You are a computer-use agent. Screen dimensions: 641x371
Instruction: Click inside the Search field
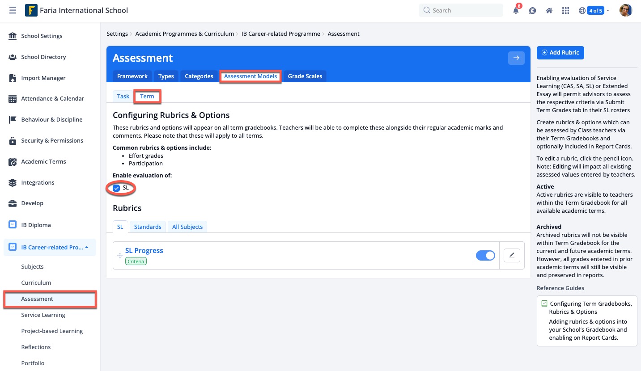click(x=461, y=10)
